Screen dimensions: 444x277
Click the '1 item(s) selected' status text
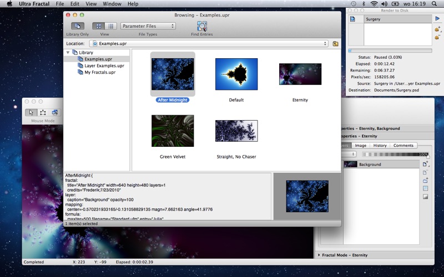pyautogui.click(x=82, y=223)
